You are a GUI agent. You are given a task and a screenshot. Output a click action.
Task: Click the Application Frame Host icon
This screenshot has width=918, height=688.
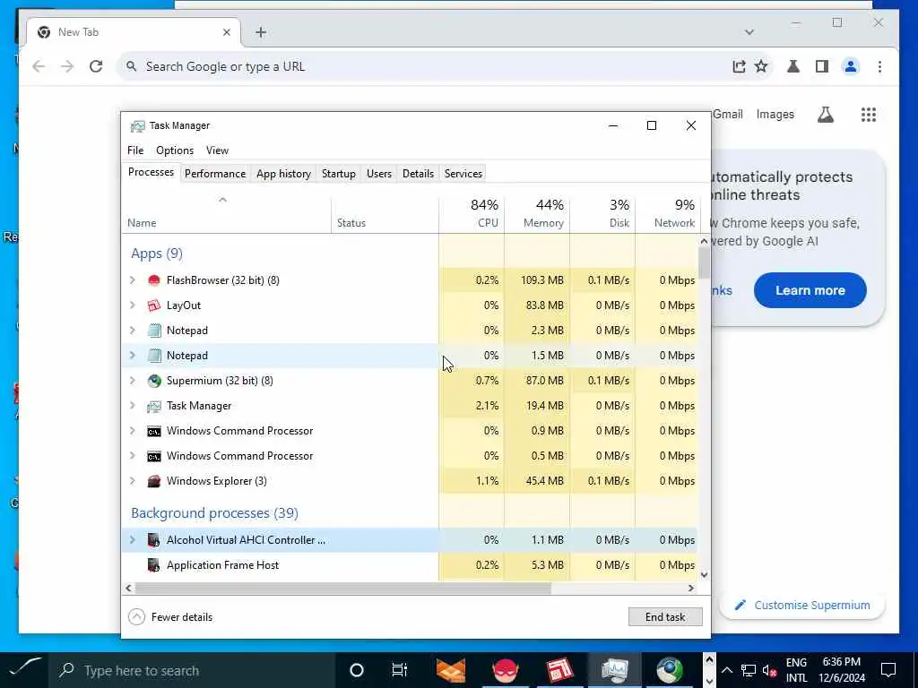154,565
